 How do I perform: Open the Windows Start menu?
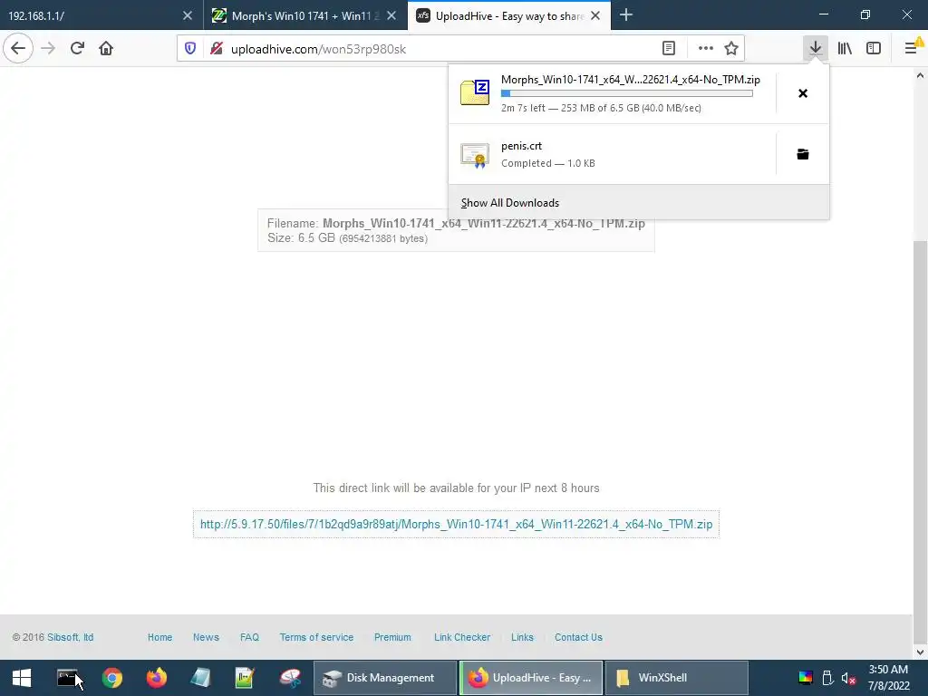click(x=22, y=678)
